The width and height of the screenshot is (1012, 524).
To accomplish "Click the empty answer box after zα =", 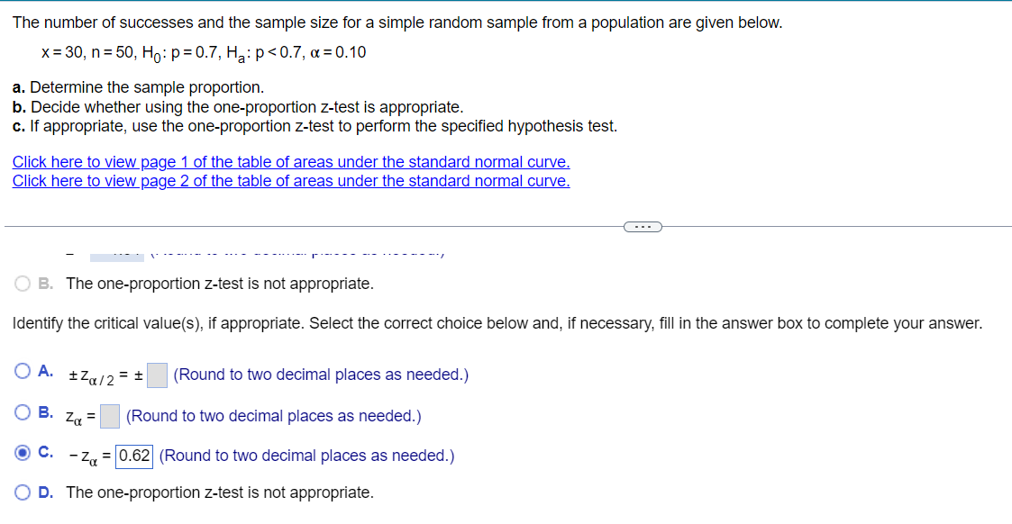I will (x=110, y=416).
